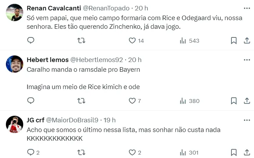
Task: Retweet Hebert lemos's post
Action: coord(81,101)
